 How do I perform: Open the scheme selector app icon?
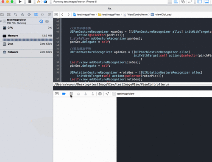39,2
